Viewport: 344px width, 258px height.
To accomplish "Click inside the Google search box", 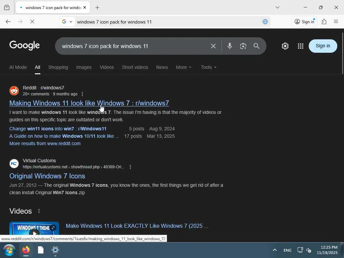I will pyautogui.click(x=134, y=46).
